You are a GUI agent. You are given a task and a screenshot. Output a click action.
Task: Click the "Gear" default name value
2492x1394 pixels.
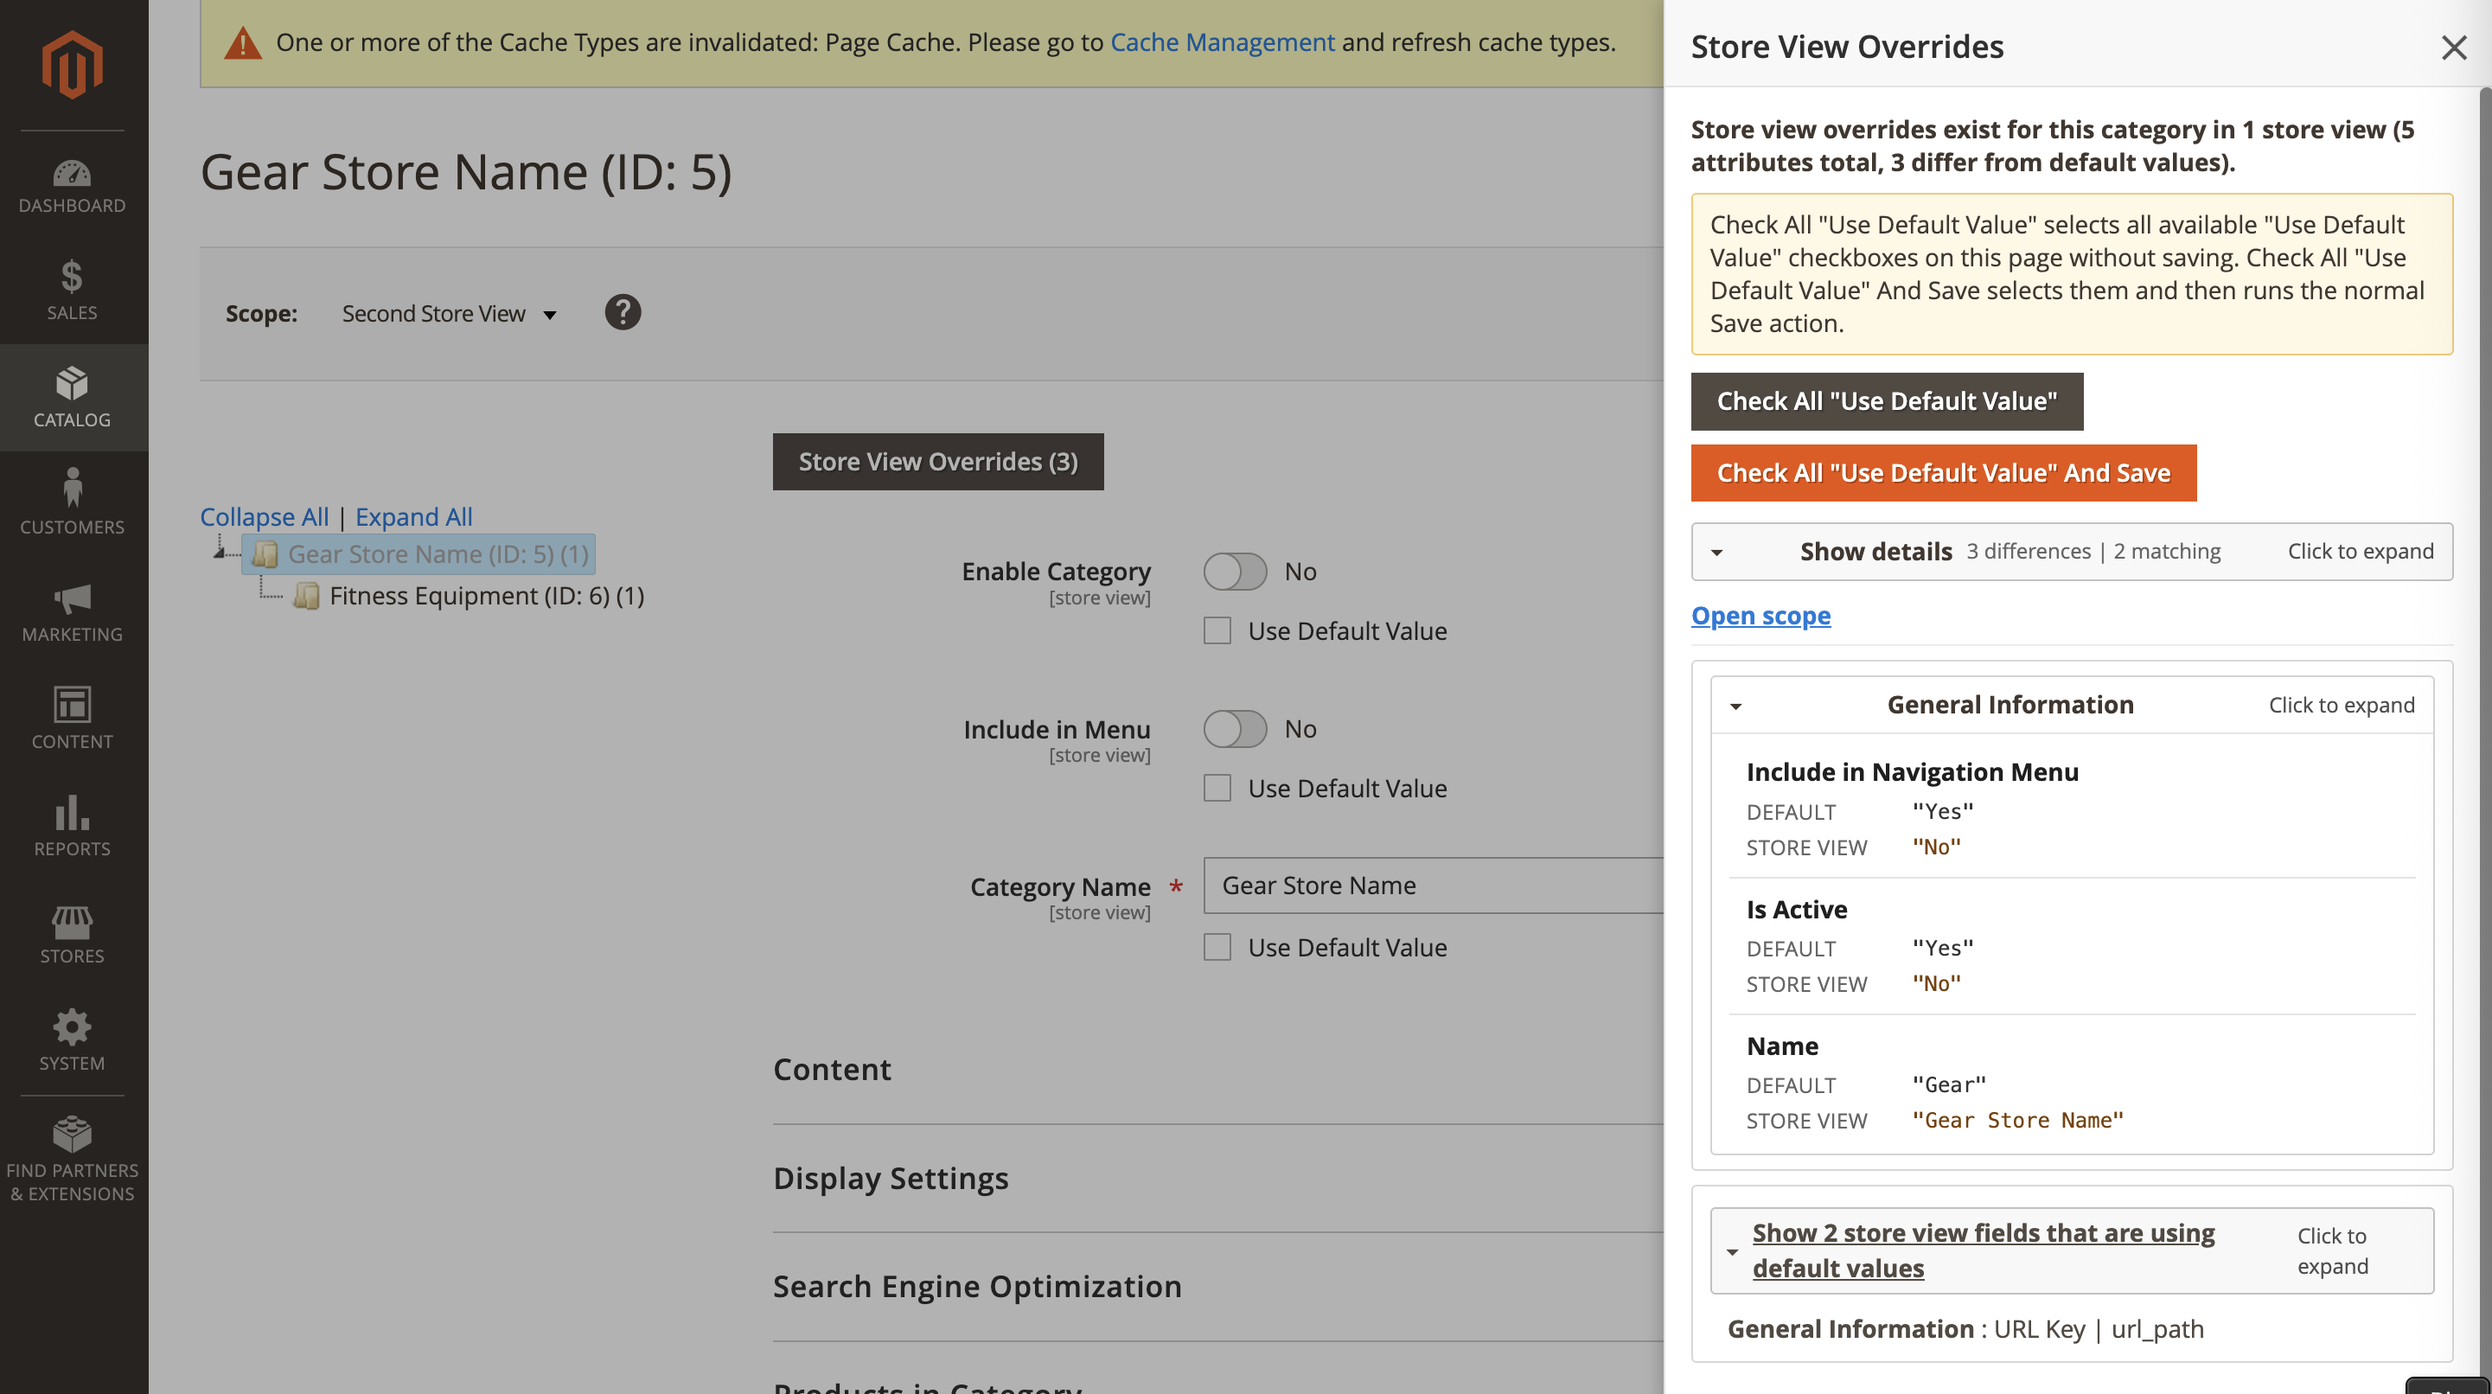(1948, 1084)
